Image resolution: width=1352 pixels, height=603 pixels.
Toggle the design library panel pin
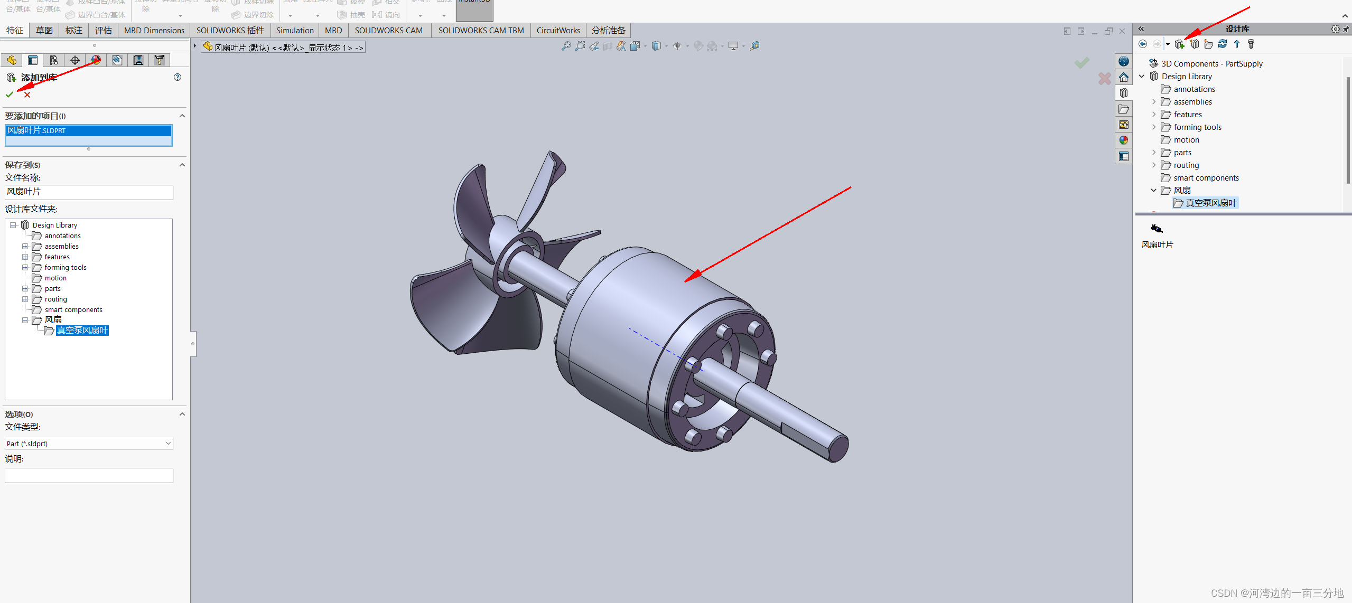pyautogui.click(x=1346, y=29)
